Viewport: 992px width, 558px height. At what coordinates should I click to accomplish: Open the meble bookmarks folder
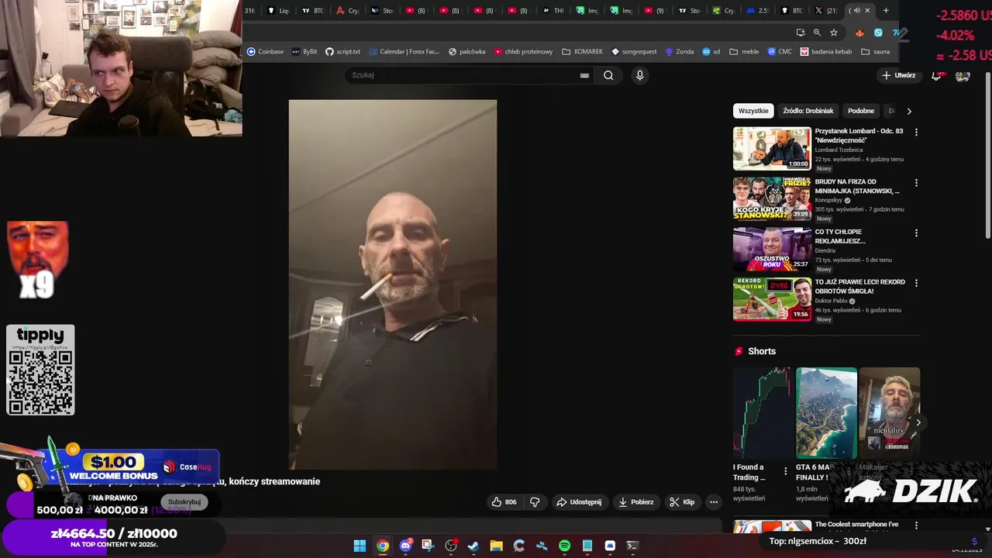(x=744, y=52)
